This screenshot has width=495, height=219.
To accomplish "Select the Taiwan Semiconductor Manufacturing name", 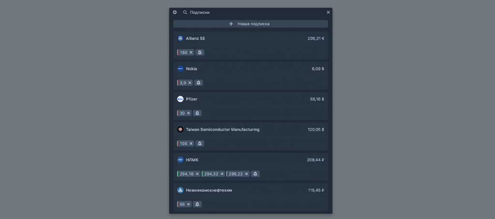I will point(222,130).
